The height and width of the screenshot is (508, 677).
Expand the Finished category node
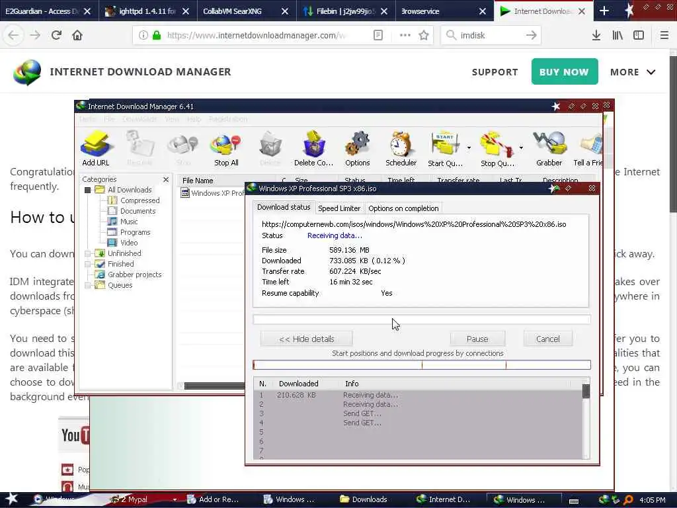pyautogui.click(x=88, y=264)
